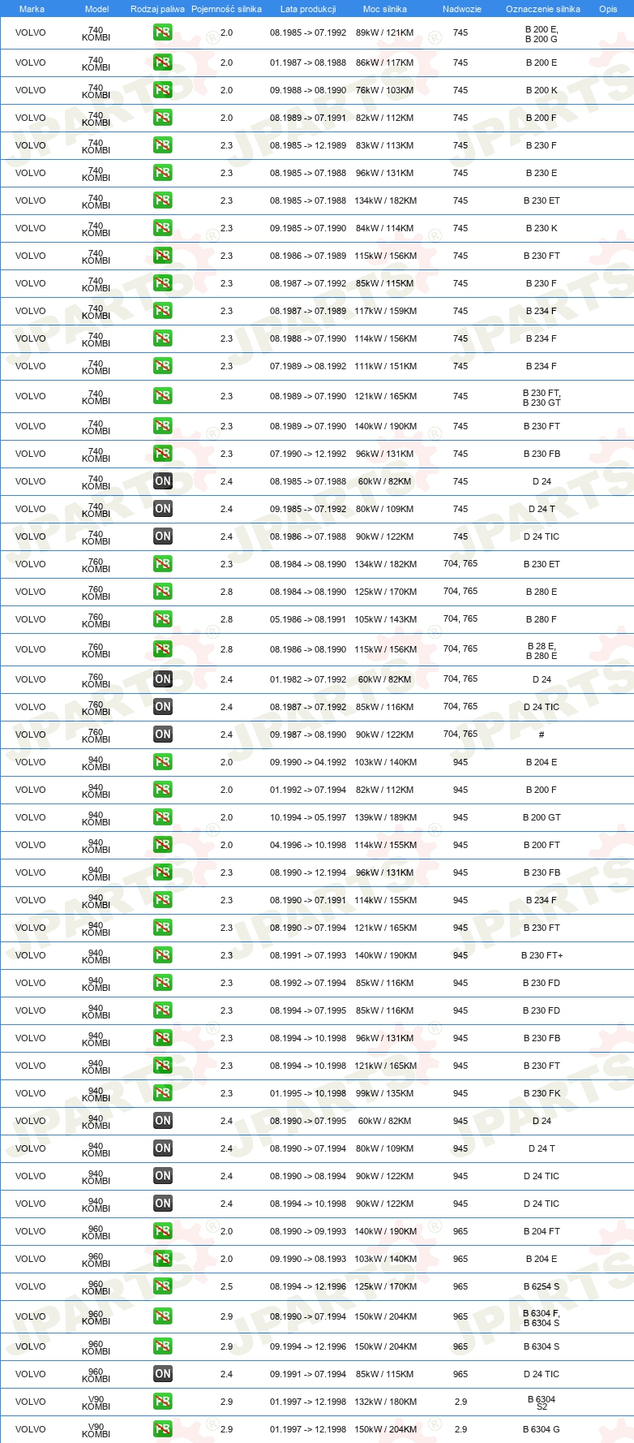Viewport: 634px width, 1443px height.
Task: Click the petrol icon in the B 28 E, B 280 E row
Action: point(163,649)
